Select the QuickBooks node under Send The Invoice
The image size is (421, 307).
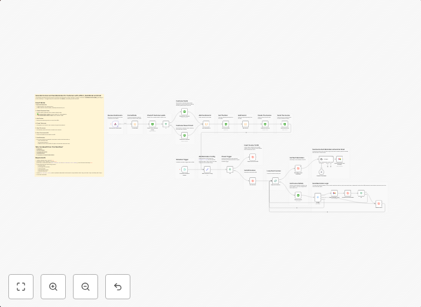pyautogui.click(x=285, y=124)
